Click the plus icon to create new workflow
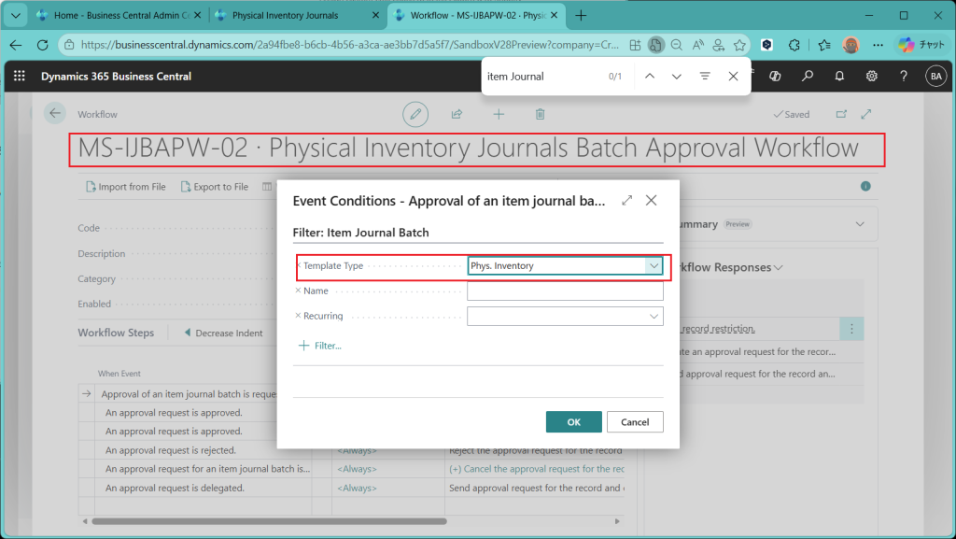 [x=499, y=114]
